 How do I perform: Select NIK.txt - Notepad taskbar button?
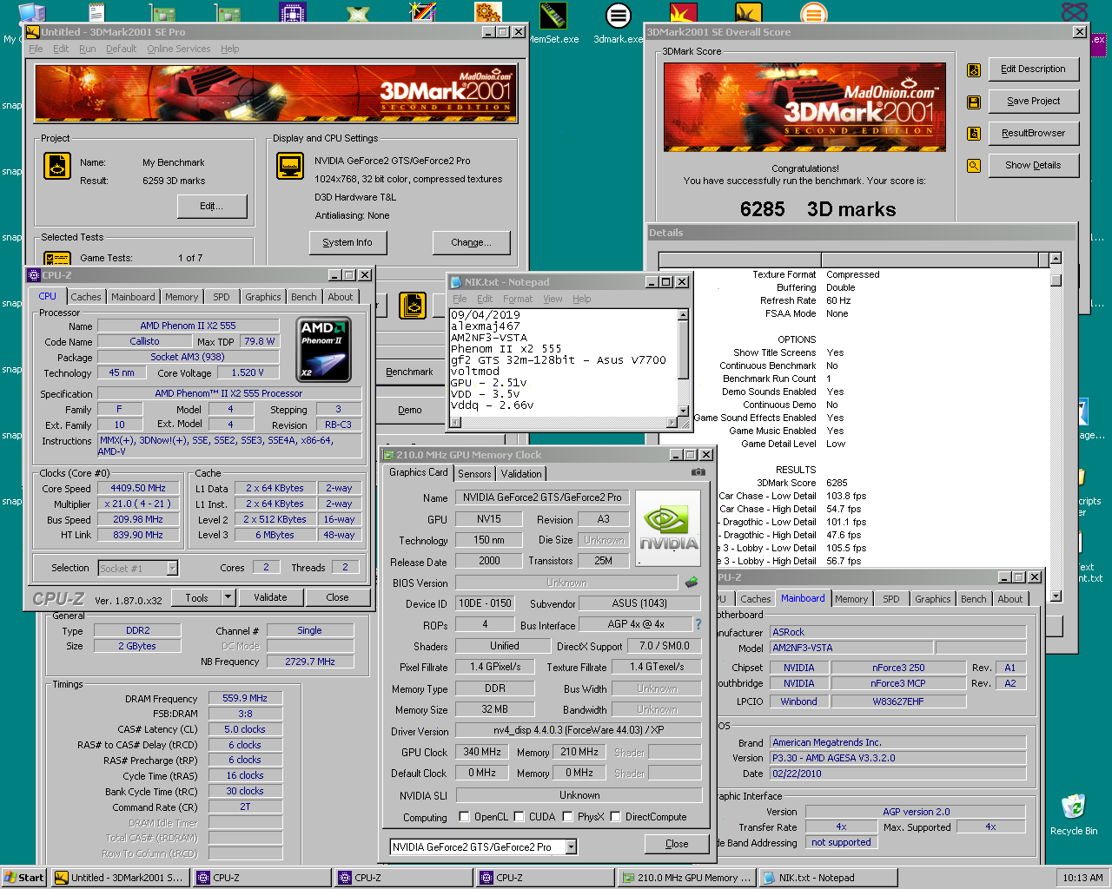[830, 878]
